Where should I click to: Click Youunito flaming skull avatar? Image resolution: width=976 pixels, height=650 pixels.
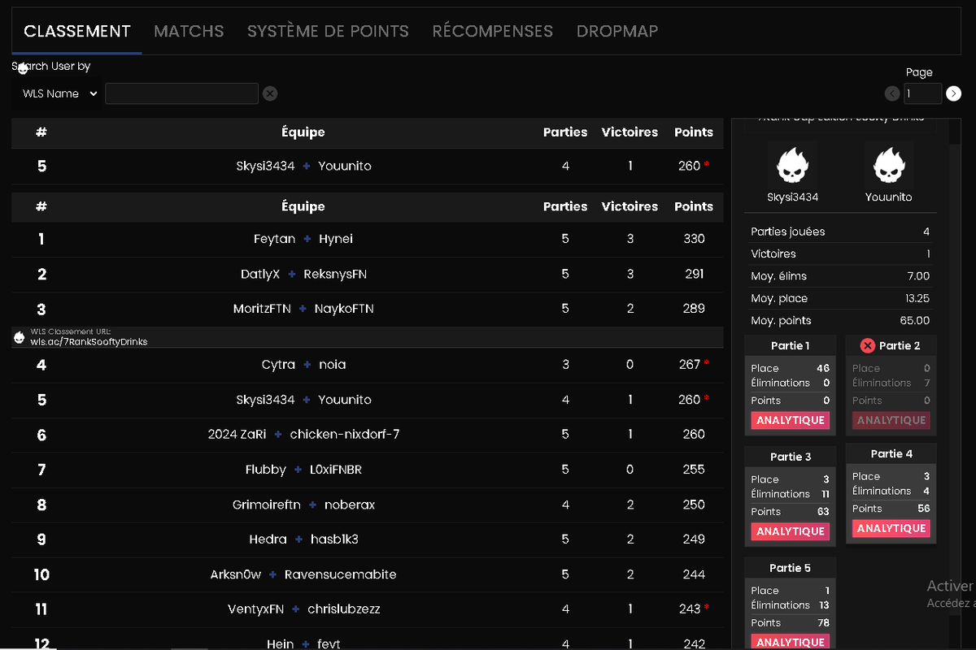point(888,165)
